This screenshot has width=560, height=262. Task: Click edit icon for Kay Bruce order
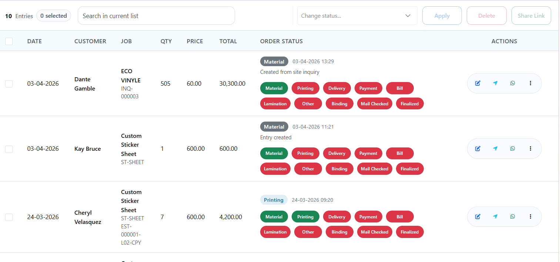[x=477, y=149]
